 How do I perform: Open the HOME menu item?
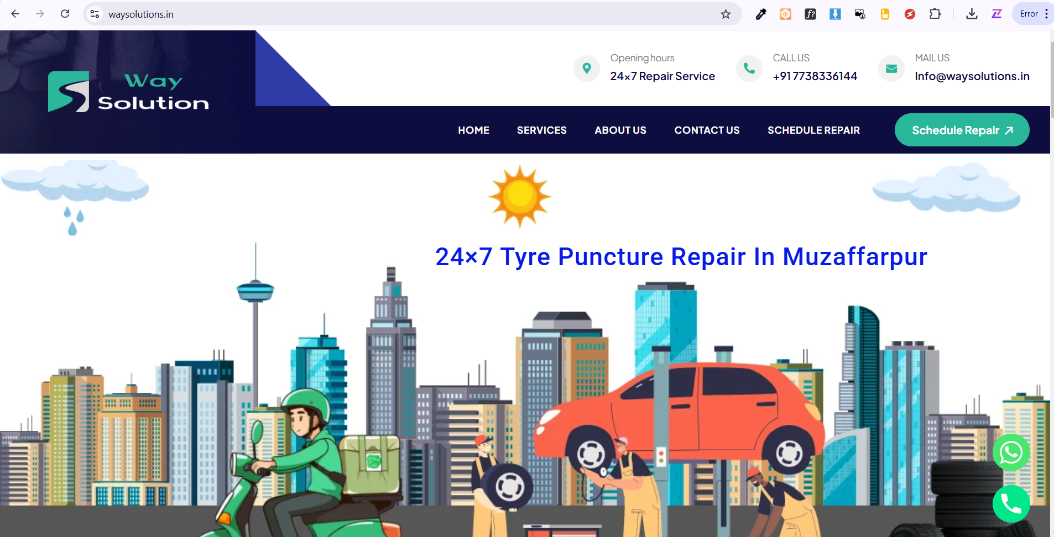click(x=473, y=130)
